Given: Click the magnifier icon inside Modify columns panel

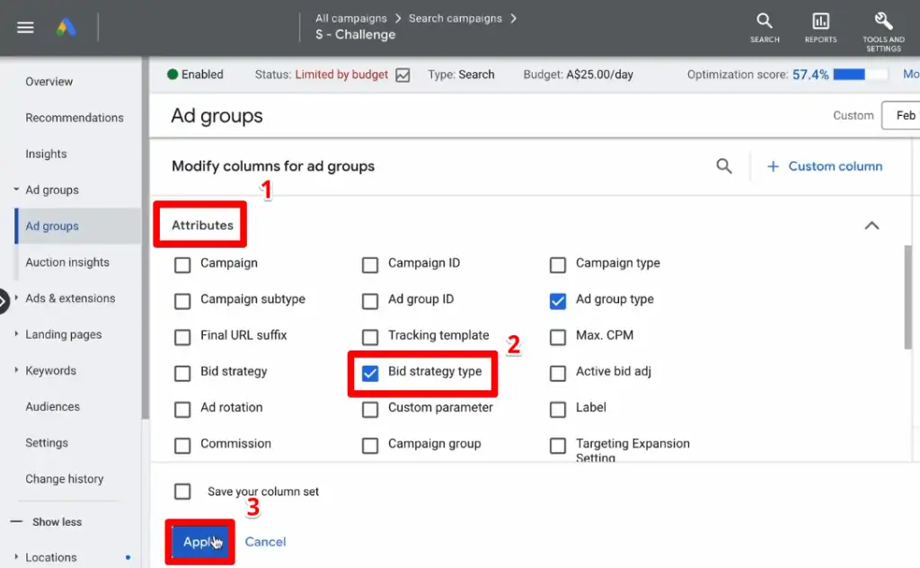Looking at the screenshot, I should 724,166.
